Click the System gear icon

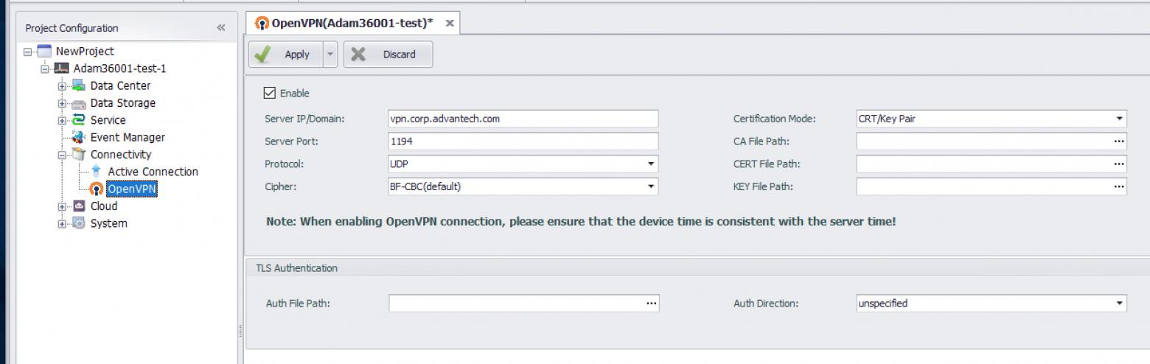(x=78, y=223)
